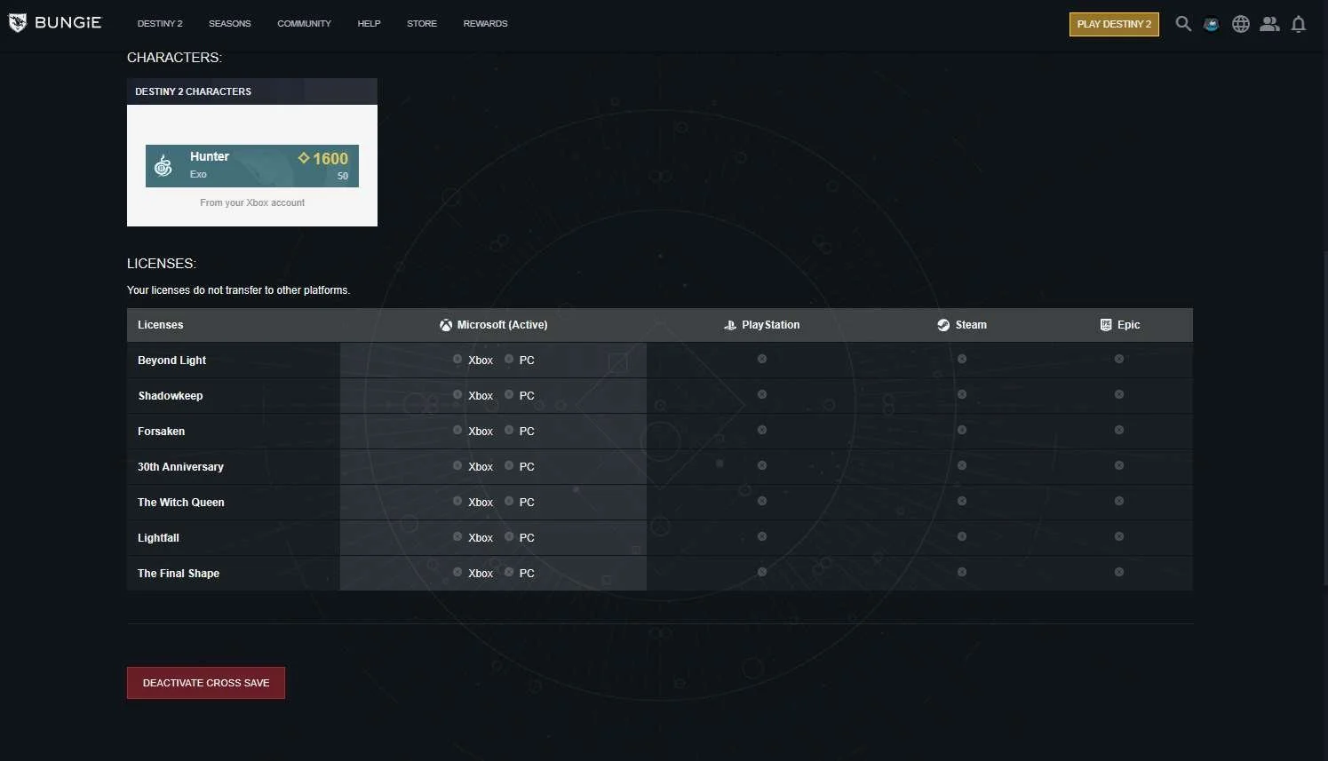
Task: Click the Hunter class emblem icon
Action: (x=163, y=165)
